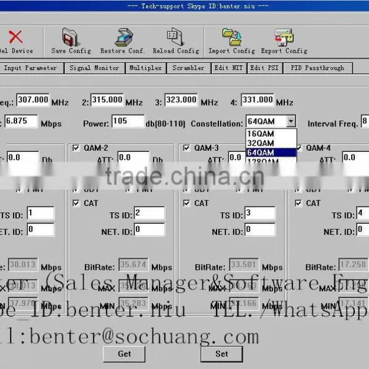Click the QAM-2 MIN value 35.283
Screen dimensions: 369x369
point(133,303)
